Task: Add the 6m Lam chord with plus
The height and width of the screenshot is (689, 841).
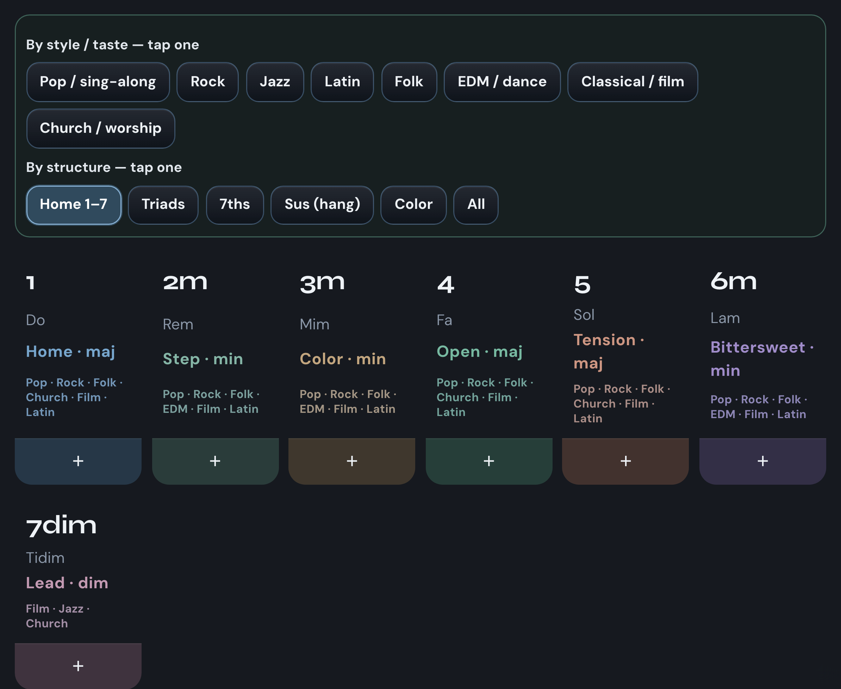Action: [763, 461]
